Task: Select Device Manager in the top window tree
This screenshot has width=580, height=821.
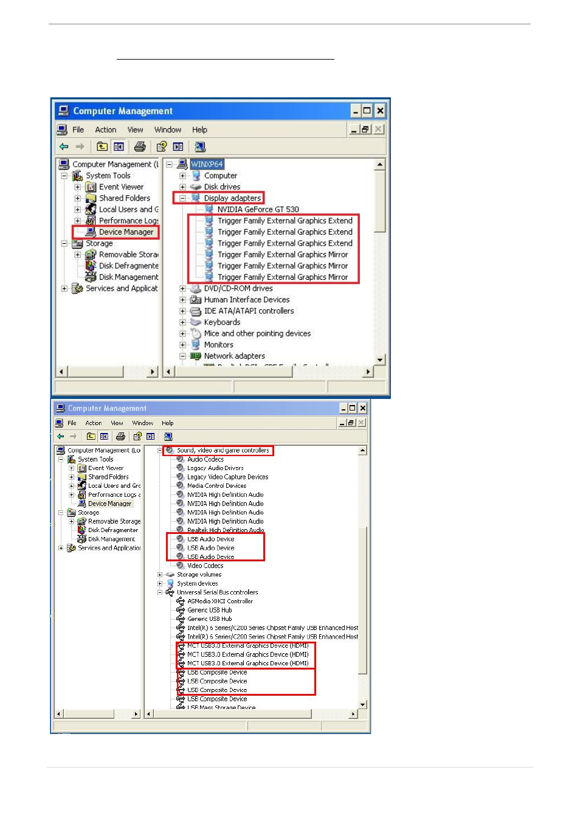Action: (x=126, y=232)
